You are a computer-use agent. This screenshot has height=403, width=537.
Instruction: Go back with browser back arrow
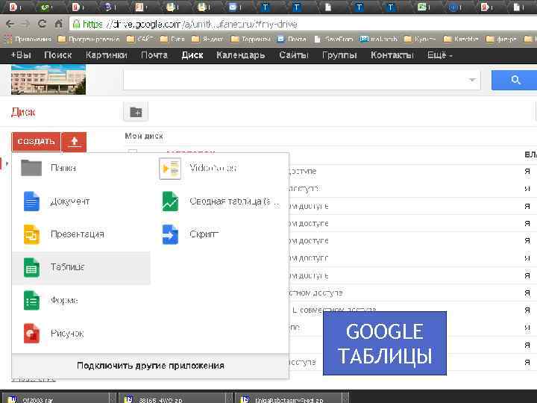(x=10, y=24)
